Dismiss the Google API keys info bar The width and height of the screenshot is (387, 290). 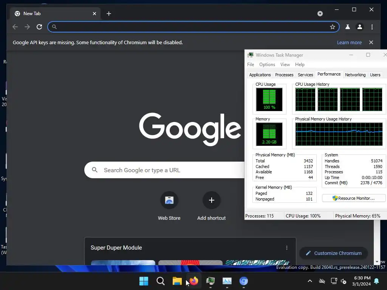[x=371, y=42]
